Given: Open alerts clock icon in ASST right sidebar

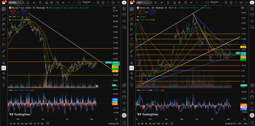Looking at the screenshot, I should pyautogui.click(x=252, y=15).
